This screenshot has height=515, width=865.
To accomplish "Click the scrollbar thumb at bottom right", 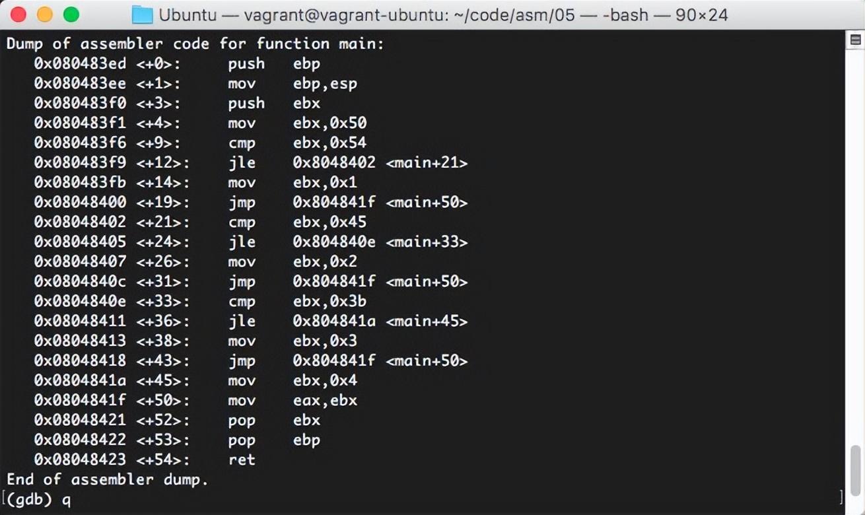I will pos(856,469).
